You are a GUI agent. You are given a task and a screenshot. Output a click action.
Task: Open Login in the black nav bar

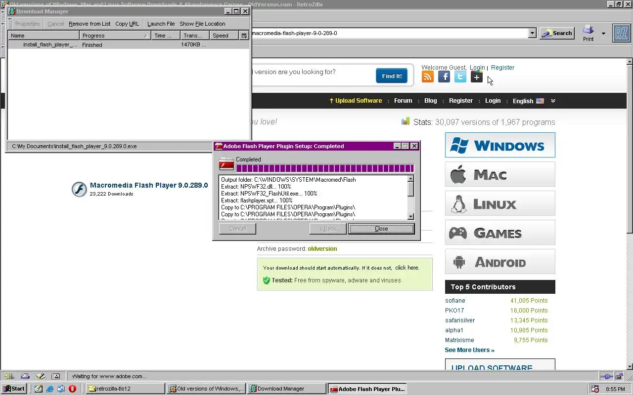pyautogui.click(x=493, y=101)
